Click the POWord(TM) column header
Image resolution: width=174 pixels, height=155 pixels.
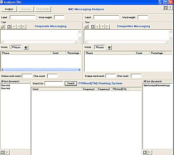120,89
